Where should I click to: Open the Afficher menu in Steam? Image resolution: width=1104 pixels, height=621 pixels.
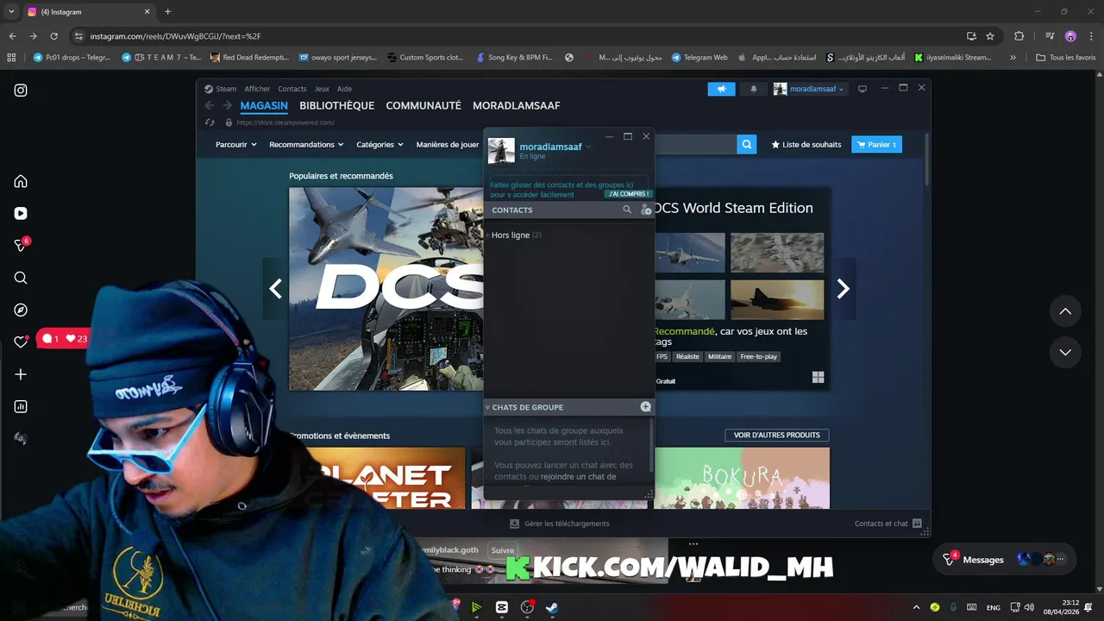tap(257, 89)
